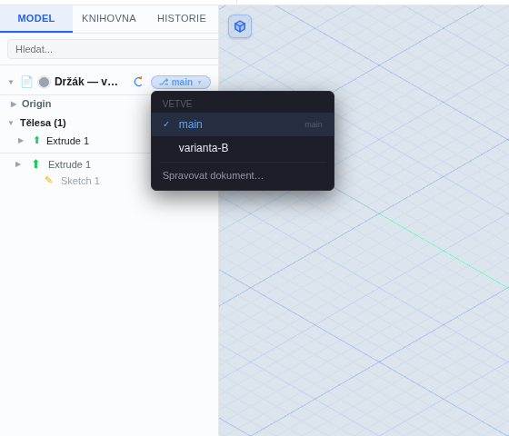This screenshot has height=436, width=509.
Task: Select the Sketch 1 tree item
Action: 80,181
